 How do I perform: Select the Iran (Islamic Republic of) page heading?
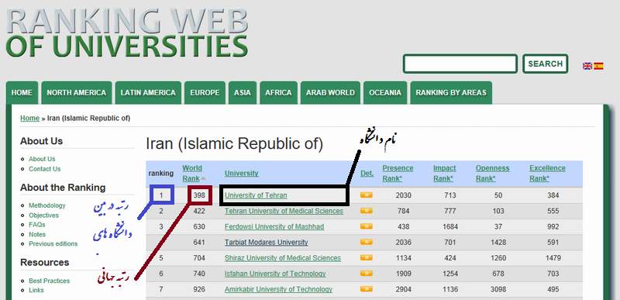coord(235,144)
